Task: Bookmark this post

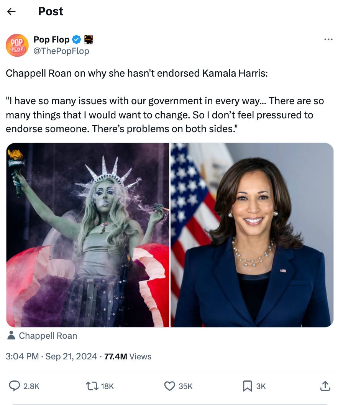Action: 247,386
